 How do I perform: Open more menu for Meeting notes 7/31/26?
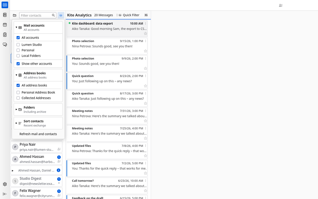click(145, 111)
